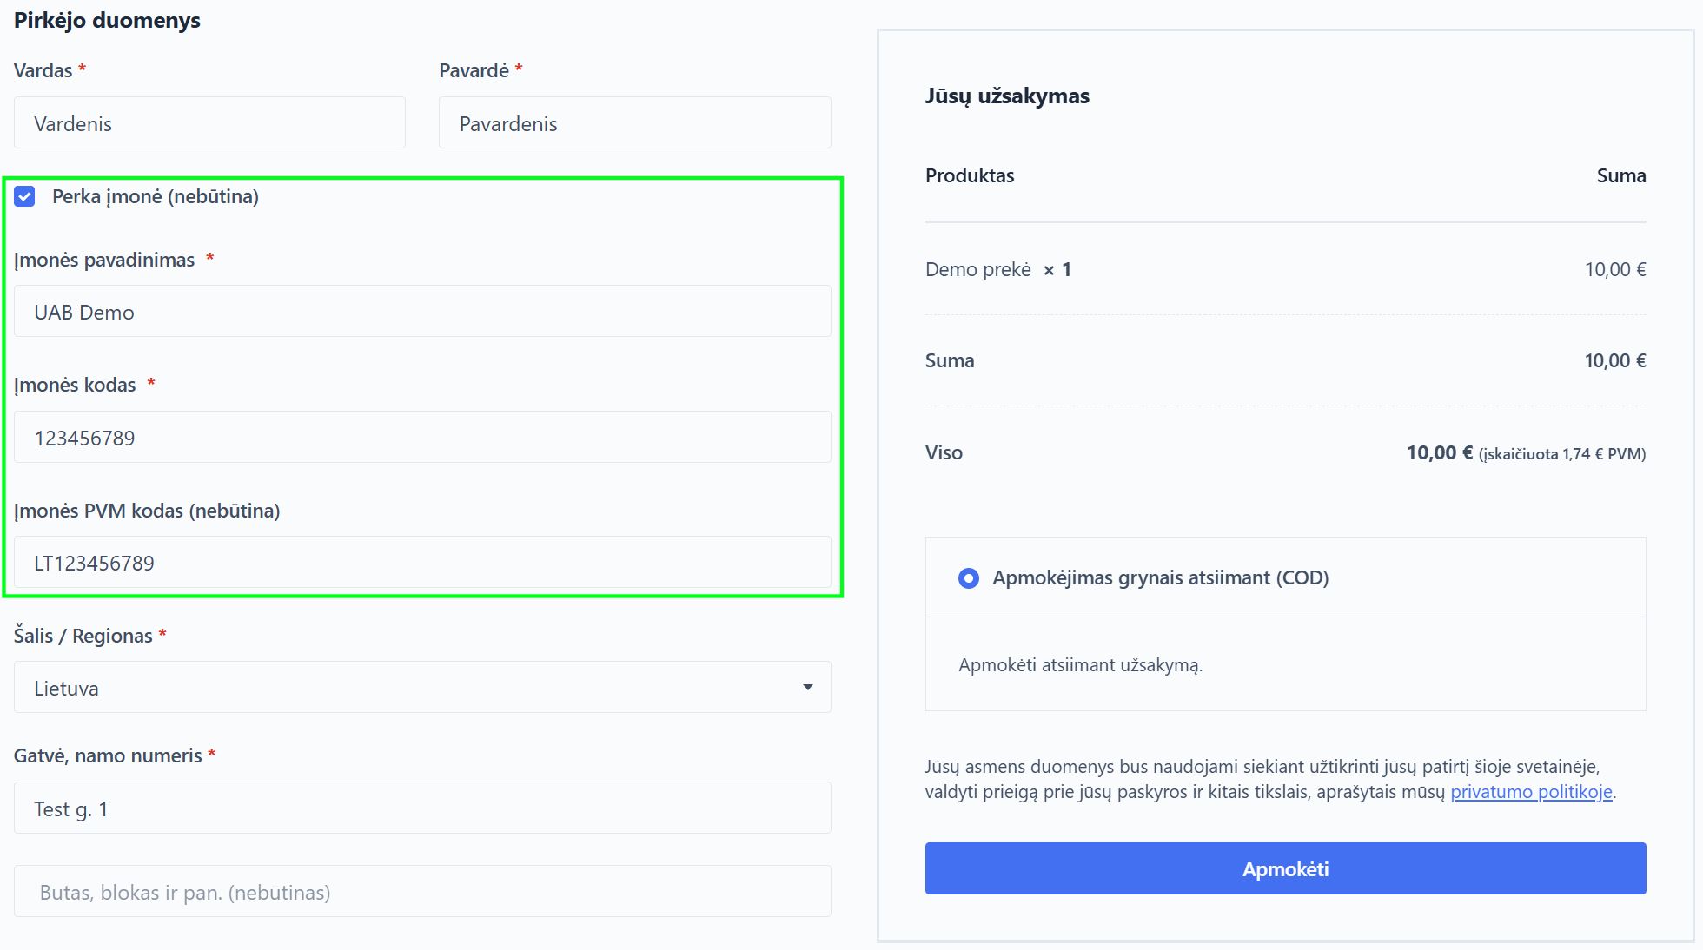Select Apmokėjimas grynais atsiimant radio button

tap(968, 578)
